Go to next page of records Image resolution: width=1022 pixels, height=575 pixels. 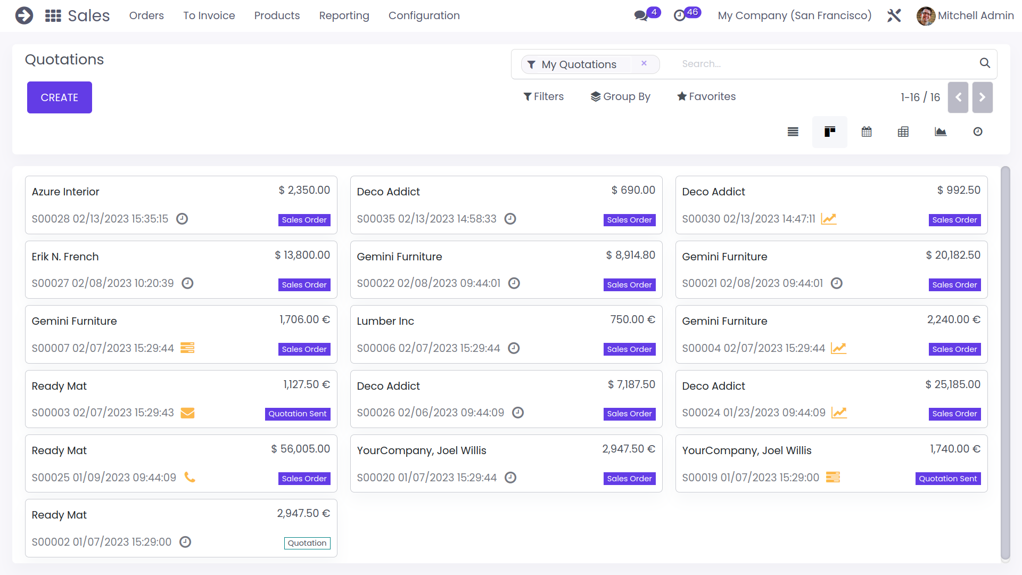982,97
